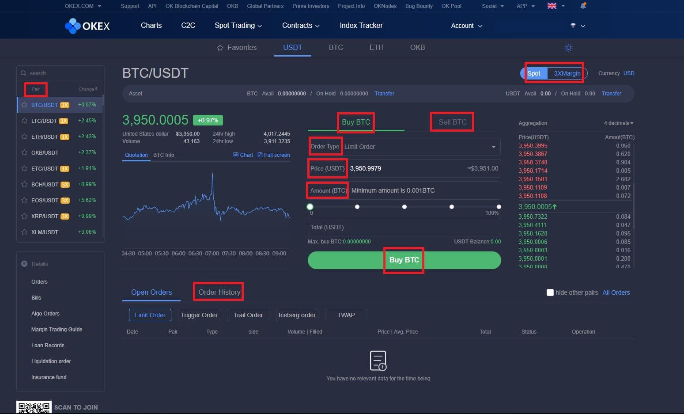Change Currency USD selector
This screenshot has width=684, height=414.
tap(629, 73)
